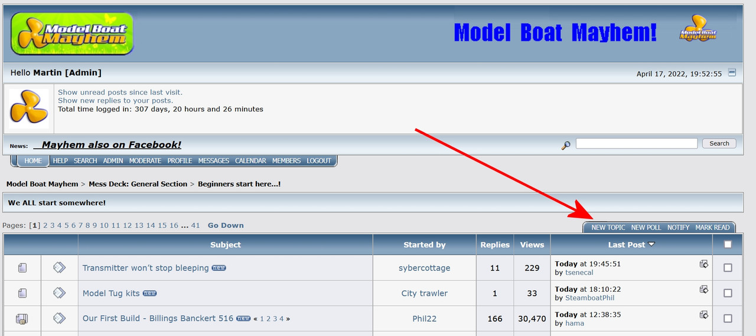Start a NEW TOPIC
756x336 pixels.
(608, 228)
